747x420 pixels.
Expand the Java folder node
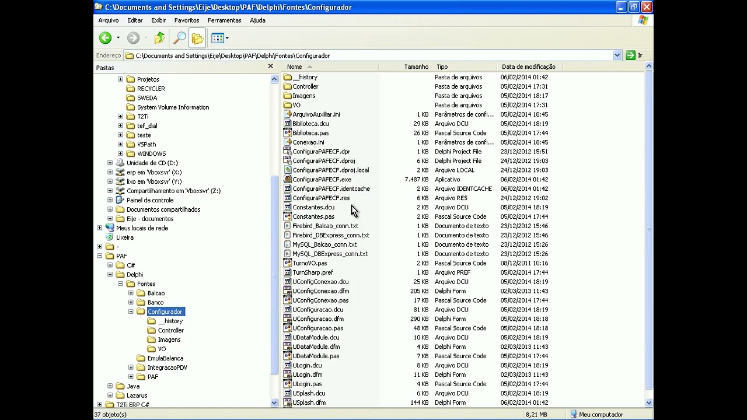click(x=110, y=386)
